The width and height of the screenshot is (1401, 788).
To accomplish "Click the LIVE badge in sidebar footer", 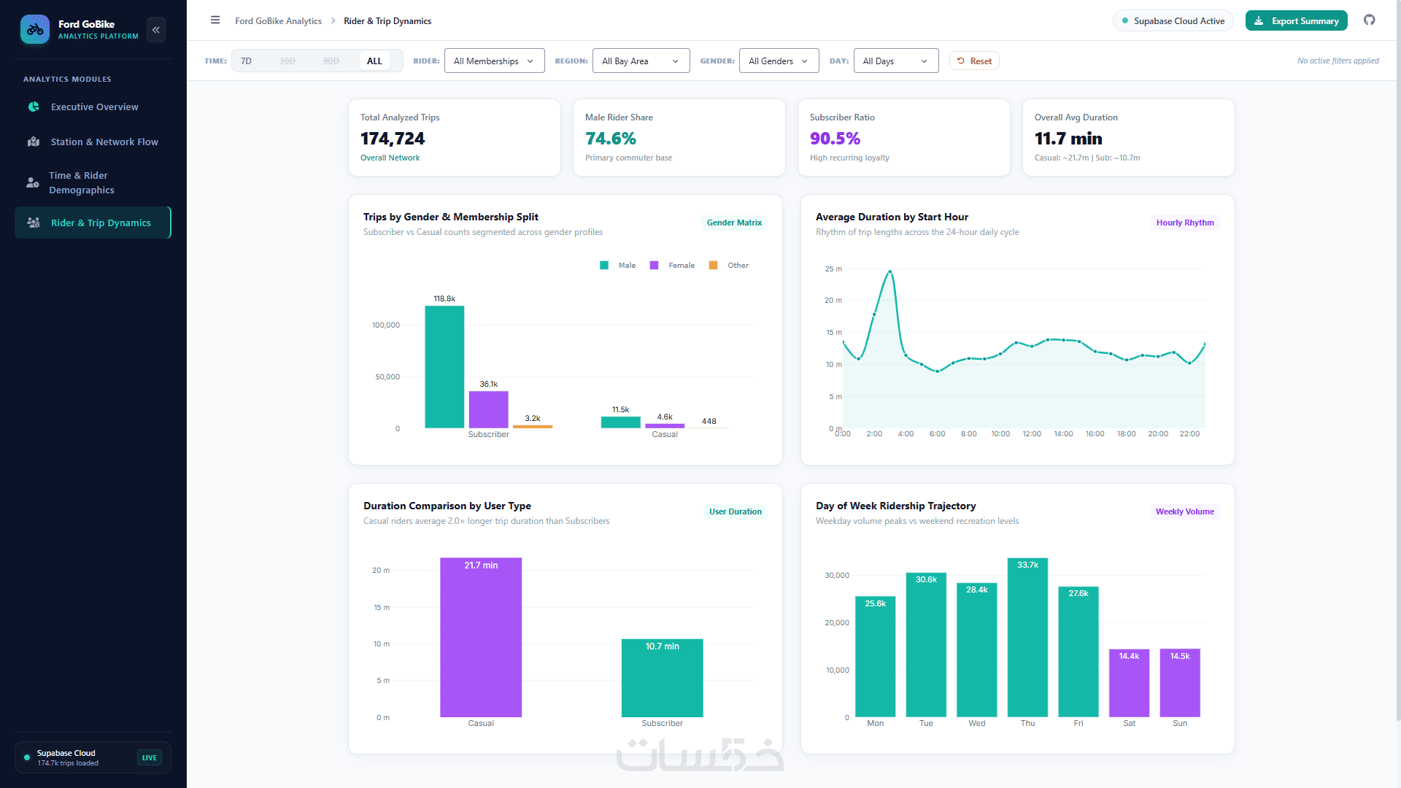I will coord(150,757).
